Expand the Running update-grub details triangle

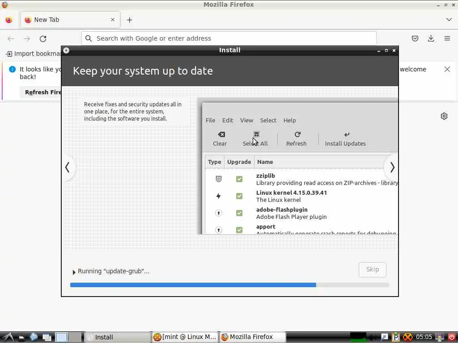click(x=74, y=272)
